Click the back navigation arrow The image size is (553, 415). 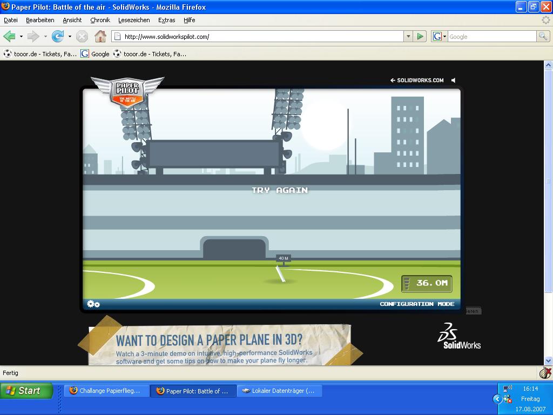pos(9,36)
